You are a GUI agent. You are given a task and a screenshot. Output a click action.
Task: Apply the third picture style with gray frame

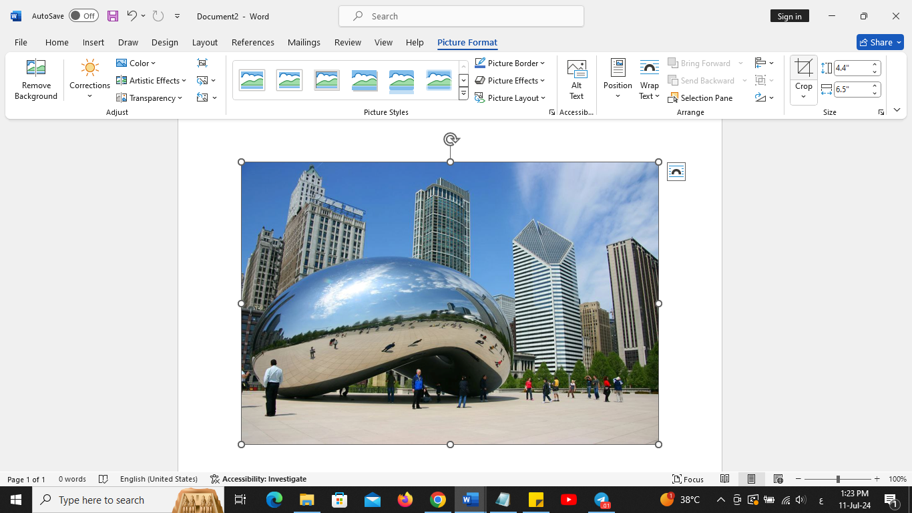327,80
